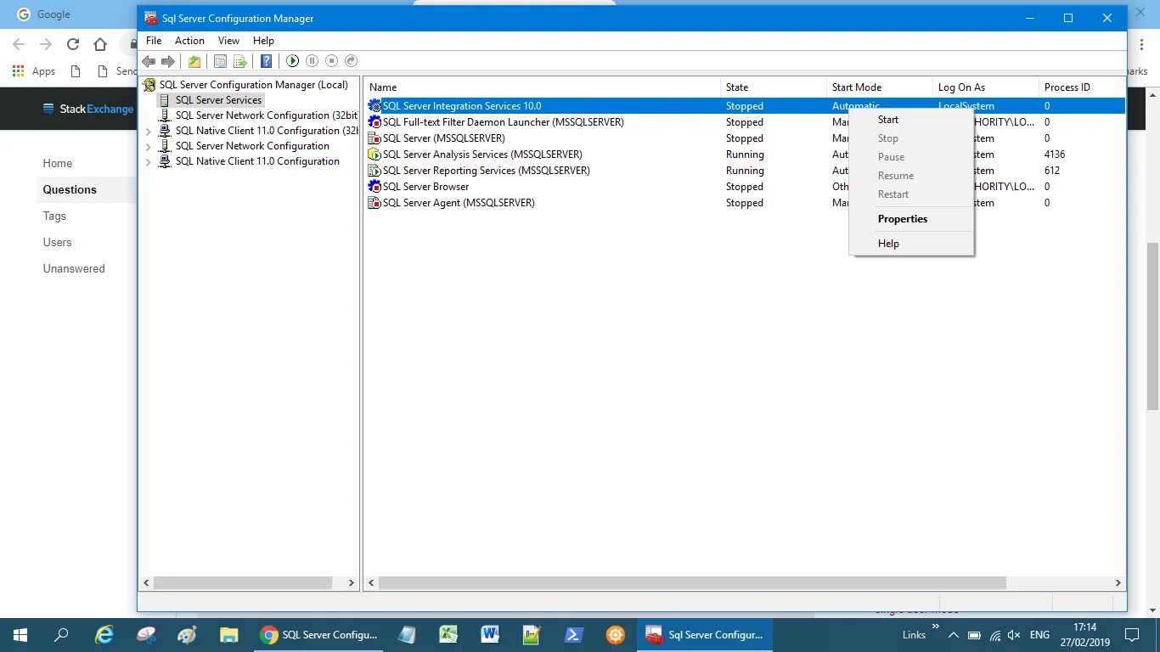The image size is (1160, 652).
Task: Click the Chrome home button
Action: [100, 44]
